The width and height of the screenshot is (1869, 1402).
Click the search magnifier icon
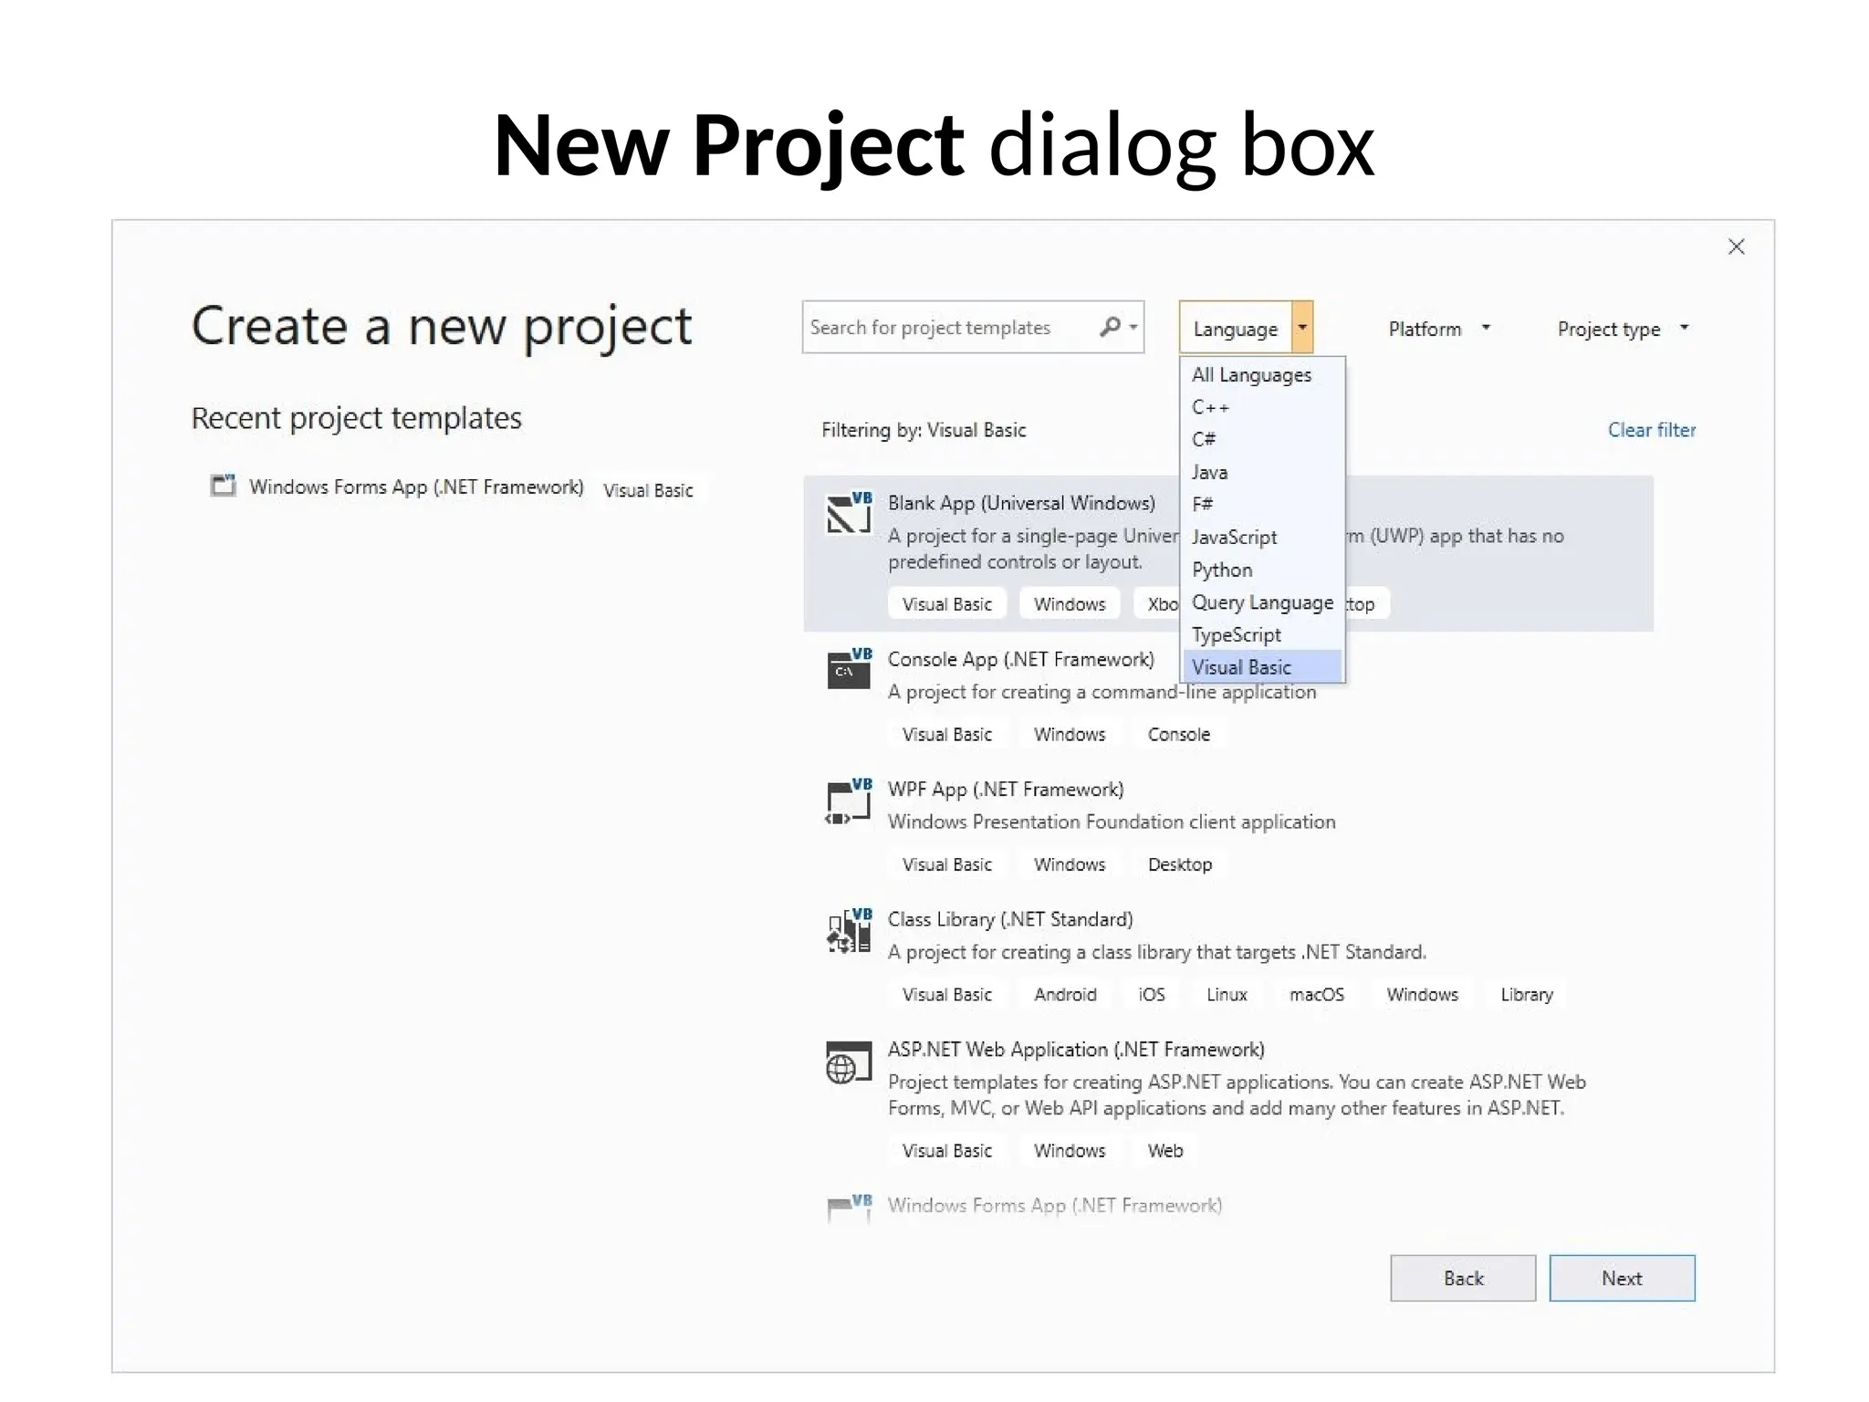coord(1111,327)
